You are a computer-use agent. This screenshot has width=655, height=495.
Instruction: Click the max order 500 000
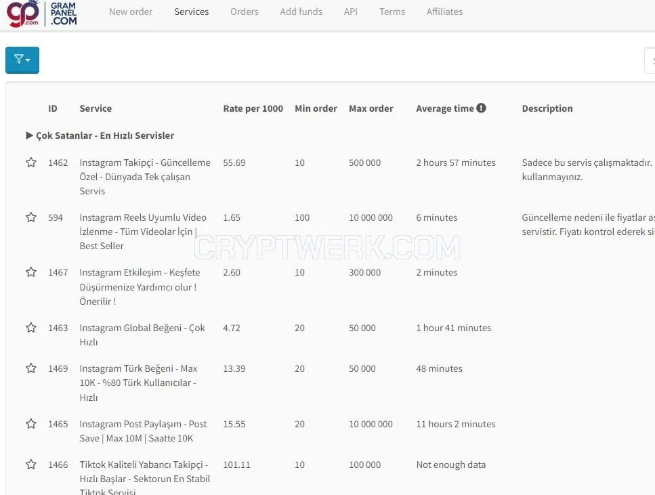click(364, 163)
